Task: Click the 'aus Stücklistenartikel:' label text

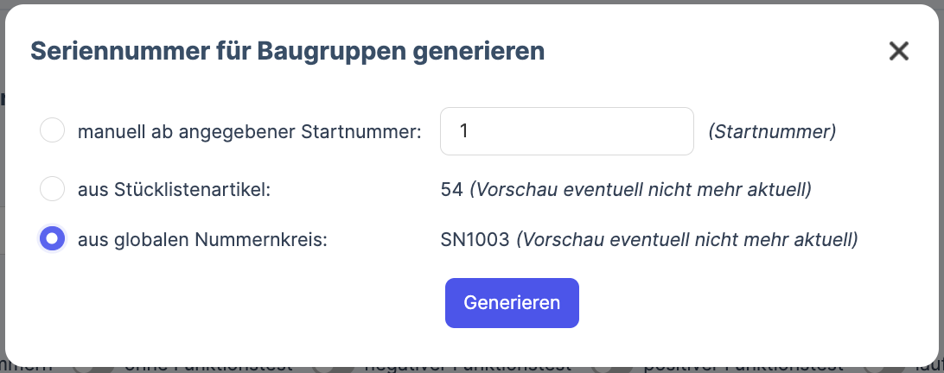Action: point(174,190)
